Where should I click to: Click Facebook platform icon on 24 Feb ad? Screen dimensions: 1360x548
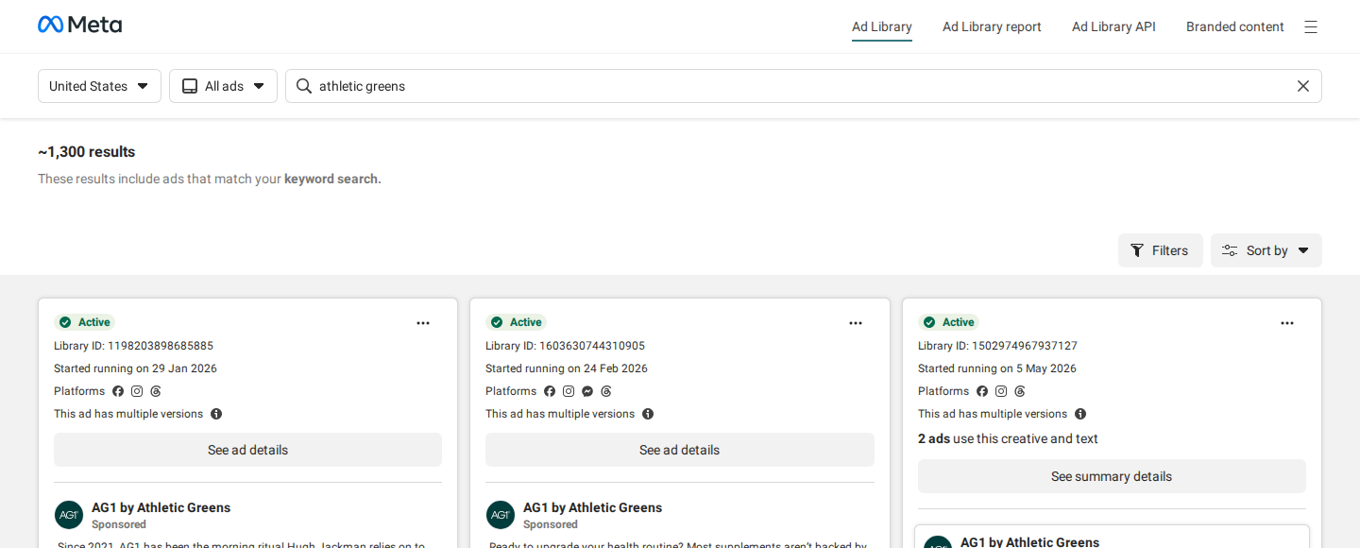[x=550, y=391]
